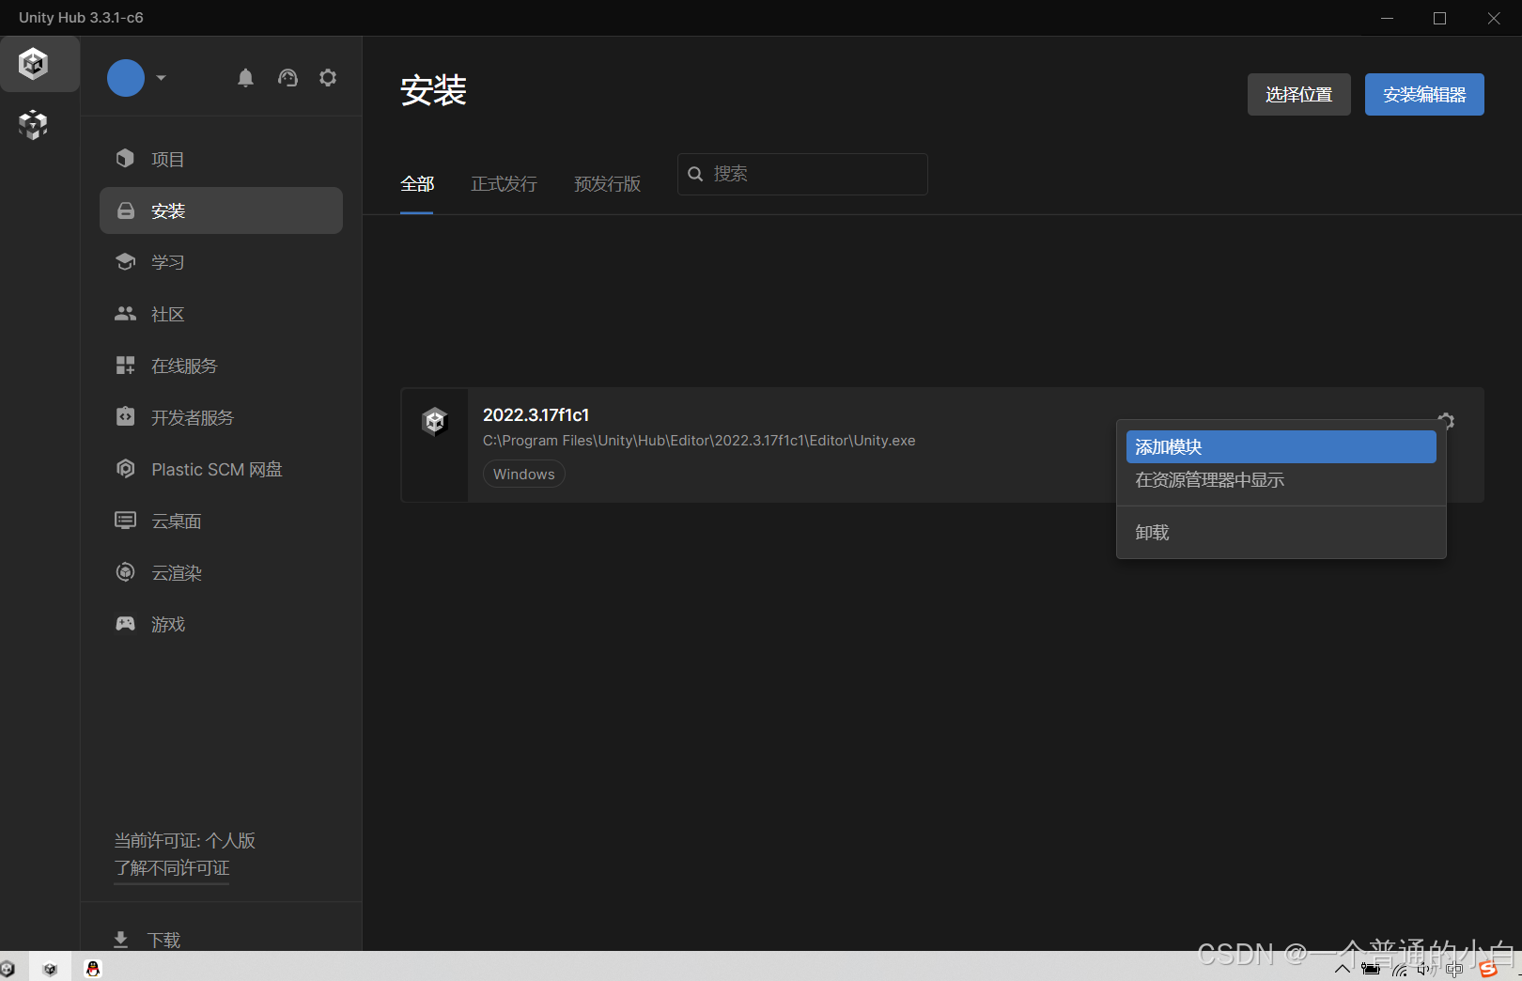This screenshot has width=1522, height=981.
Task: Click the 搜索 input field
Action: tap(802, 174)
